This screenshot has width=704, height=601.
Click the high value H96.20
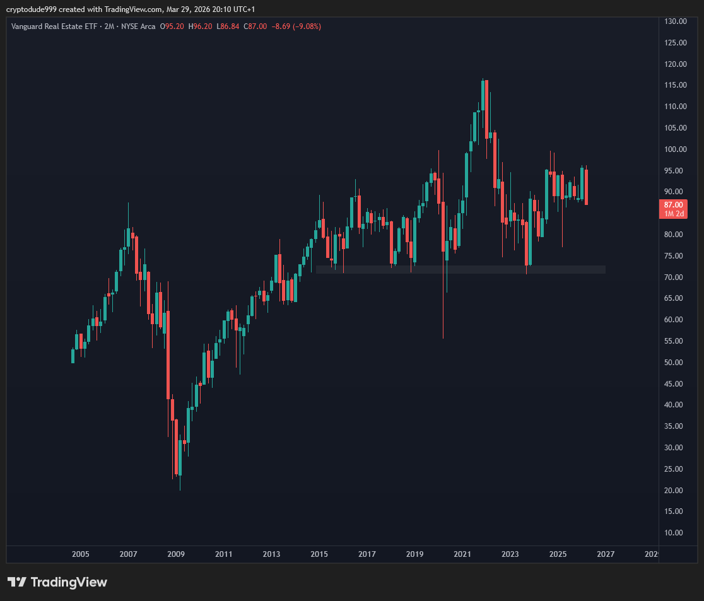[x=200, y=26]
